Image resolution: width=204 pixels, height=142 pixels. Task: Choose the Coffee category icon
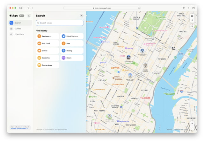[39, 51]
